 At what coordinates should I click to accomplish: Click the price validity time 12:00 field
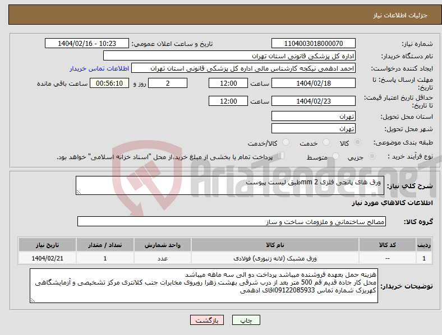pyautogui.click(x=228, y=101)
